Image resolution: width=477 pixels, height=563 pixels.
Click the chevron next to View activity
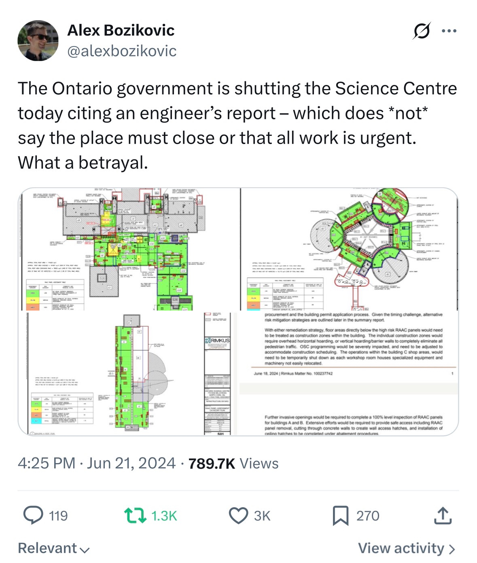452,549
